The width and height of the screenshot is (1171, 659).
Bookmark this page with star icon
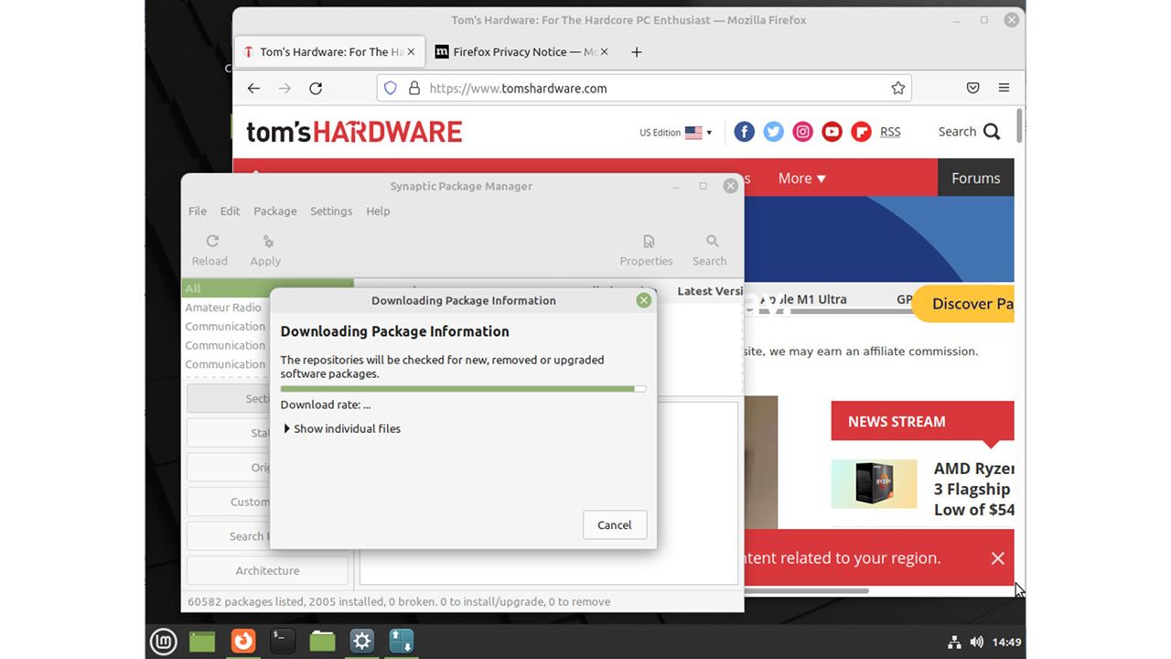tap(898, 88)
